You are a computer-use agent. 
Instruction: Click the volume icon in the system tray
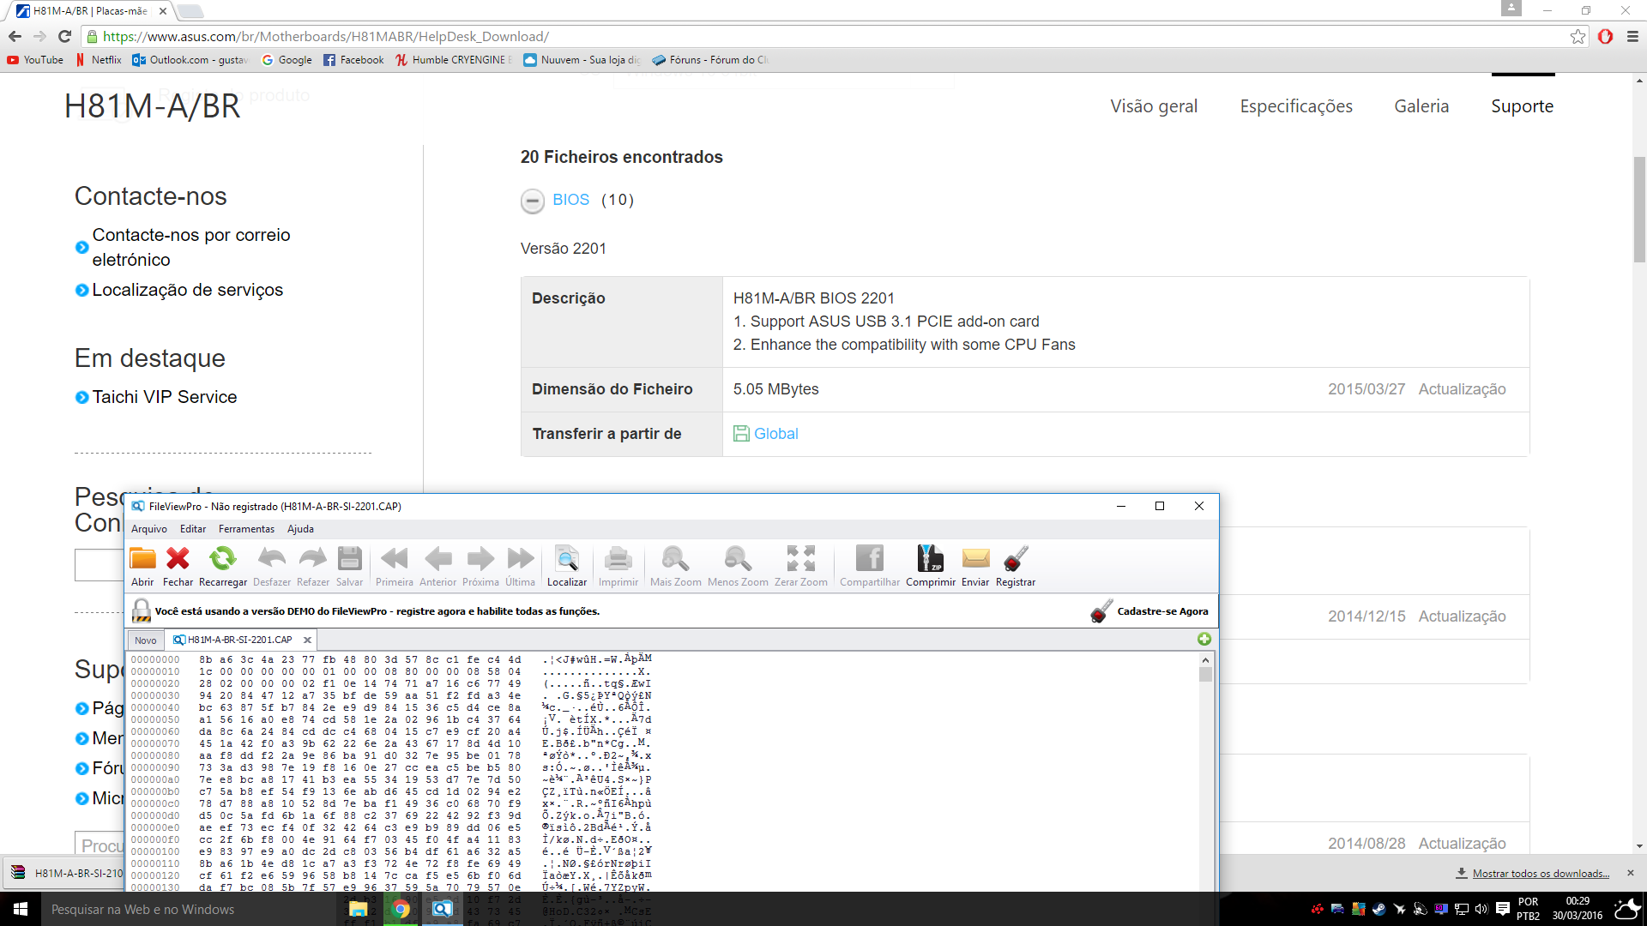[1481, 909]
